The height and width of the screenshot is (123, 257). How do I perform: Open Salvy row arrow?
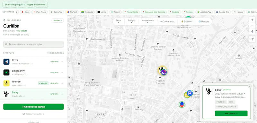pos(62,94)
